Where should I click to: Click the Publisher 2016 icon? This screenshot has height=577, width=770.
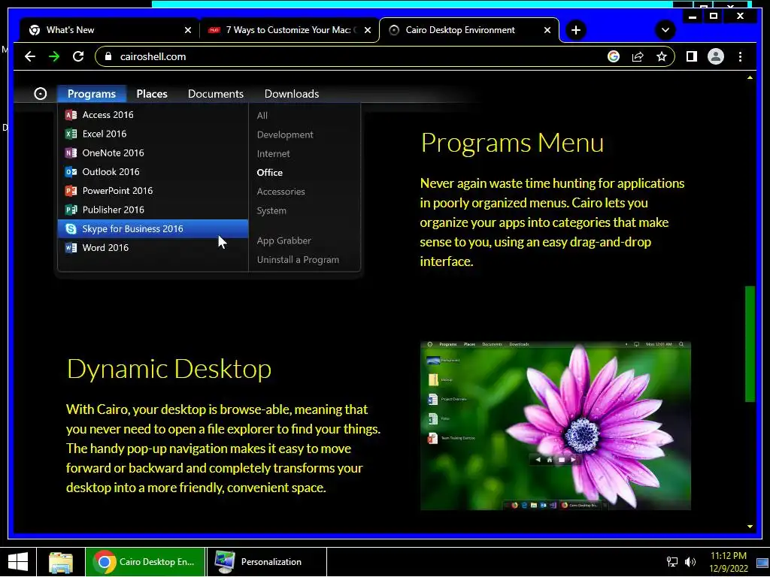coord(71,210)
